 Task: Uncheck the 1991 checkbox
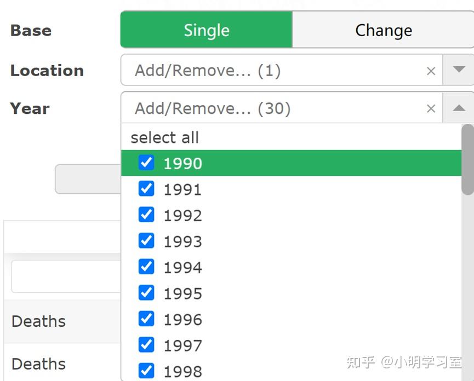pyautogui.click(x=146, y=189)
